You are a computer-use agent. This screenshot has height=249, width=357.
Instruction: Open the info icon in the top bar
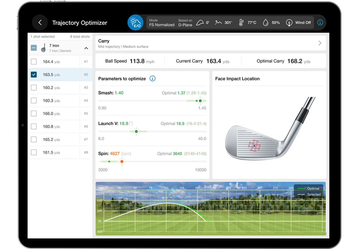click(x=320, y=22)
